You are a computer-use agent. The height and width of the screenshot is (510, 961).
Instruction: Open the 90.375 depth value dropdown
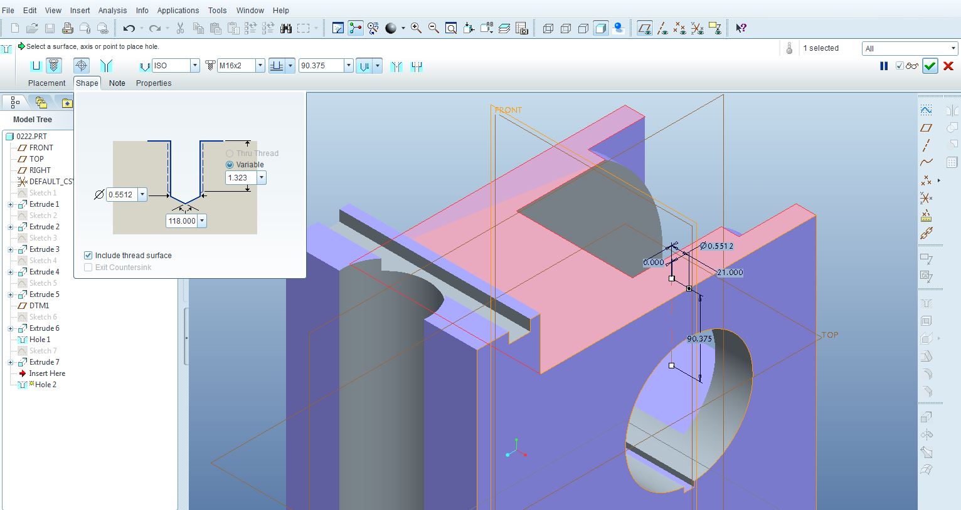click(349, 66)
